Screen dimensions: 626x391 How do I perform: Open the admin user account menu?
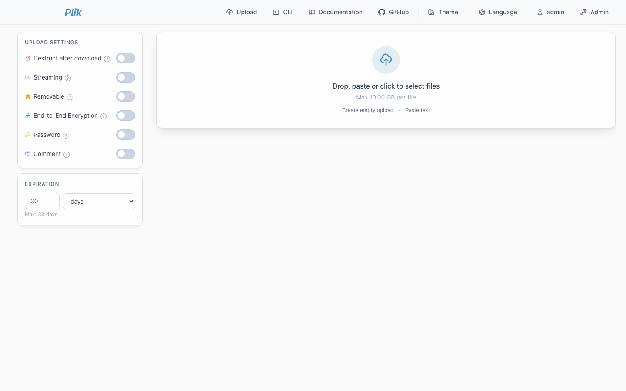pyautogui.click(x=551, y=12)
